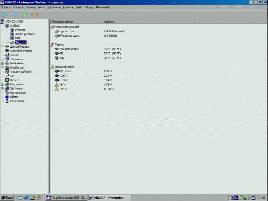Expand the DirectX tree node
This screenshot has width=268, height=201.
tap(2, 80)
